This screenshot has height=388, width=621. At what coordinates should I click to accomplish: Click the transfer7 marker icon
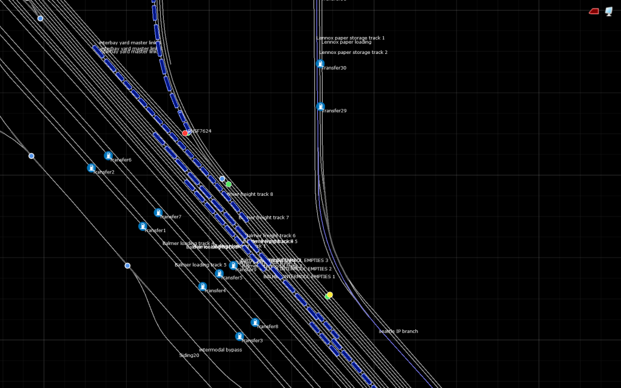(x=158, y=213)
